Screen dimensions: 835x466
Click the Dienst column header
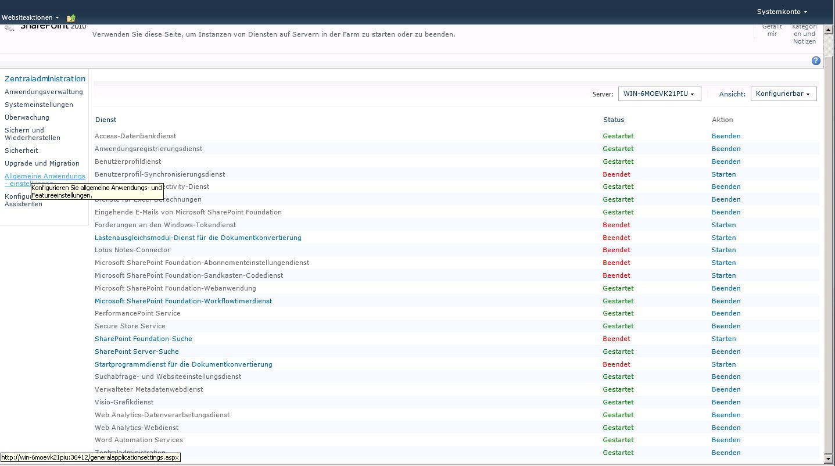click(106, 120)
